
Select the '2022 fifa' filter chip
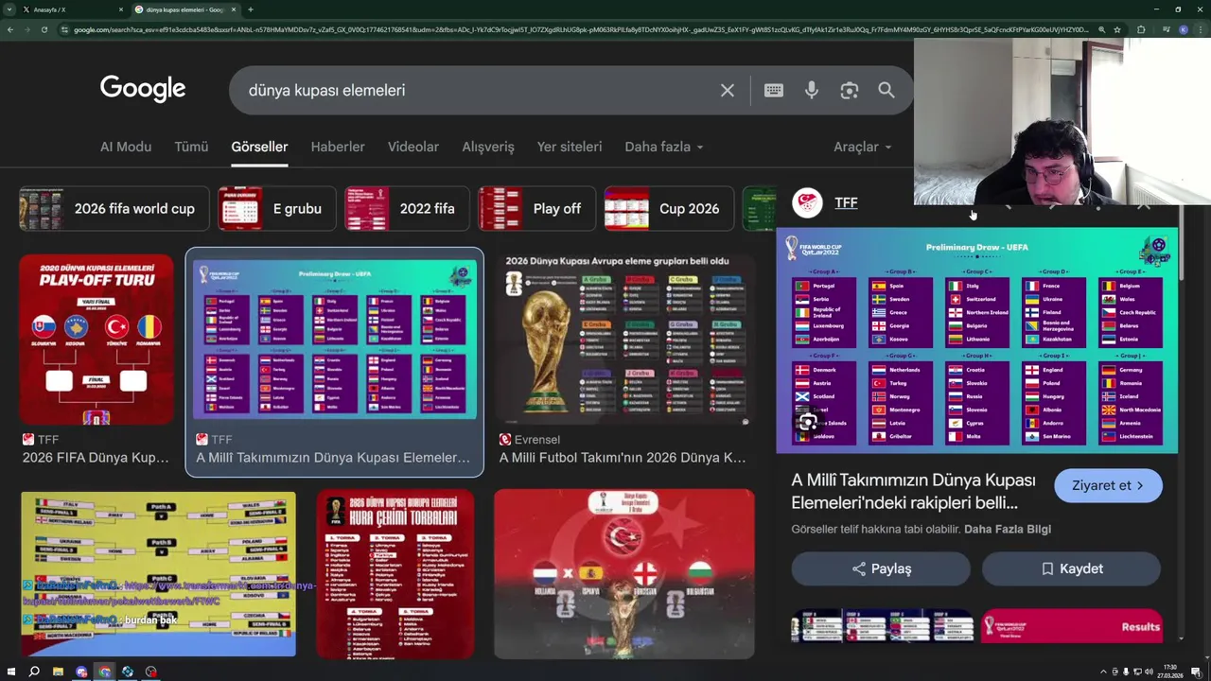point(407,209)
